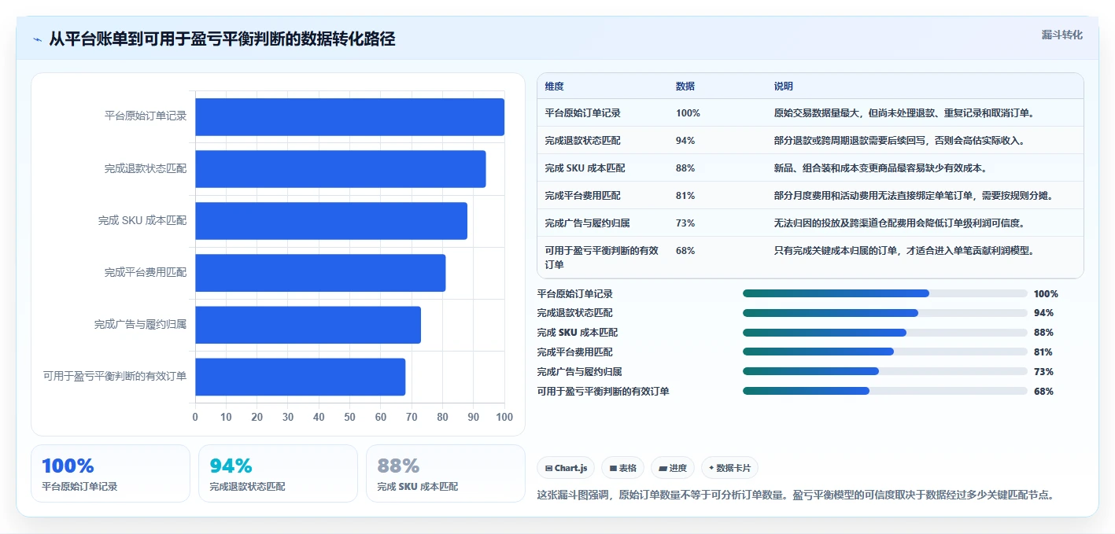Click the description starting 无法归因的投放
This screenshot has height=534, width=1115.
click(899, 223)
